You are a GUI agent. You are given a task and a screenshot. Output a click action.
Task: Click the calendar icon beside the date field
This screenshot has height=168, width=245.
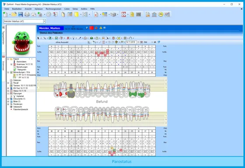pyautogui.click(x=141, y=42)
